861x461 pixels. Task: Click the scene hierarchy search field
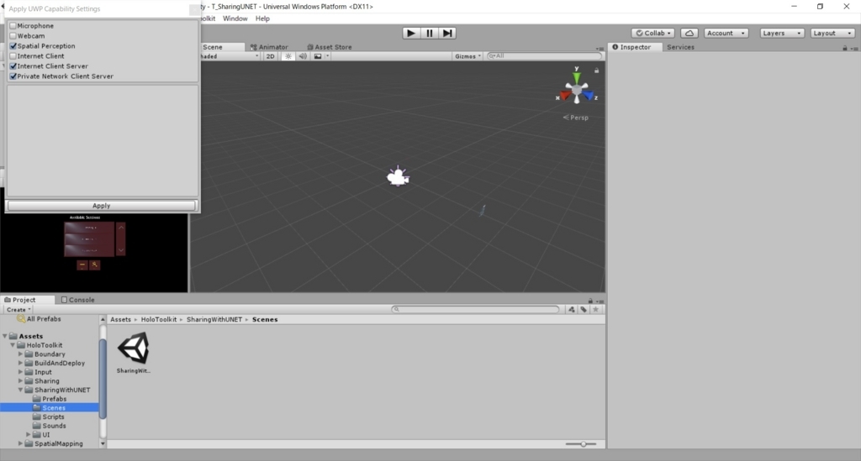[544, 56]
